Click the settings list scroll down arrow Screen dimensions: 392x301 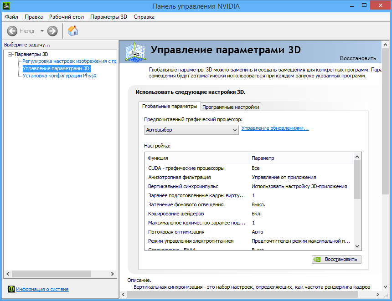(x=357, y=246)
